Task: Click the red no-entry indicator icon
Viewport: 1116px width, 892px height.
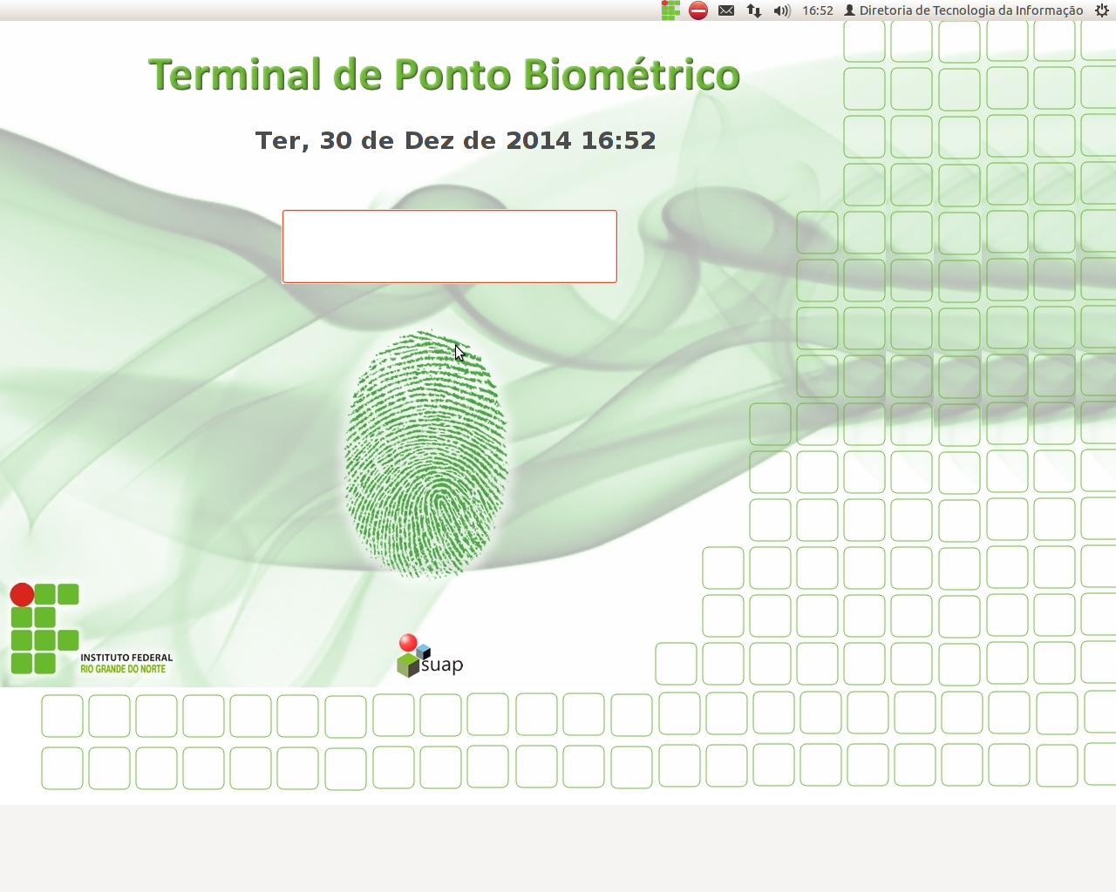Action: 698,10
